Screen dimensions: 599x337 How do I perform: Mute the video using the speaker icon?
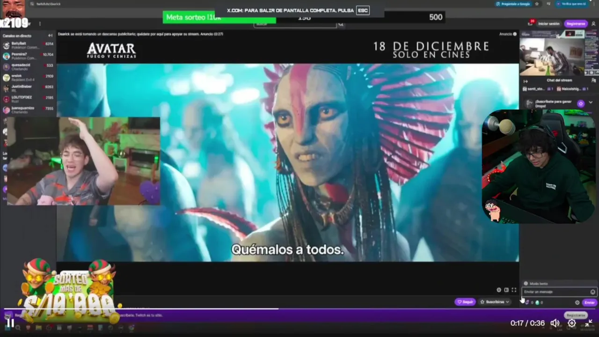tap(555, 323)
